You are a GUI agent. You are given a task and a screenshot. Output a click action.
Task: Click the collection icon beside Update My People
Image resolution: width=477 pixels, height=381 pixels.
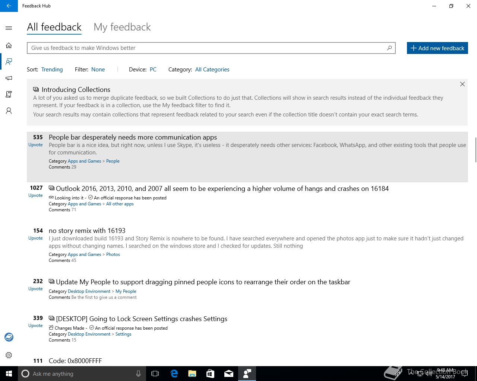tap(51, 282)
